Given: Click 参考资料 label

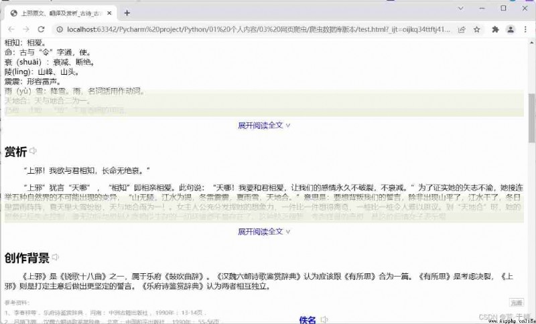Looking at the screenshot, I should (17, 303).
